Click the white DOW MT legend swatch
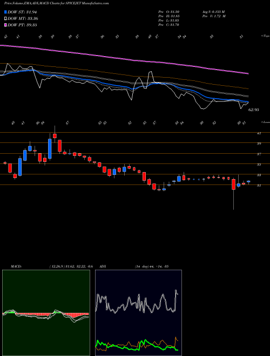This screenshot has height=356, width=270. coord(5,19)
